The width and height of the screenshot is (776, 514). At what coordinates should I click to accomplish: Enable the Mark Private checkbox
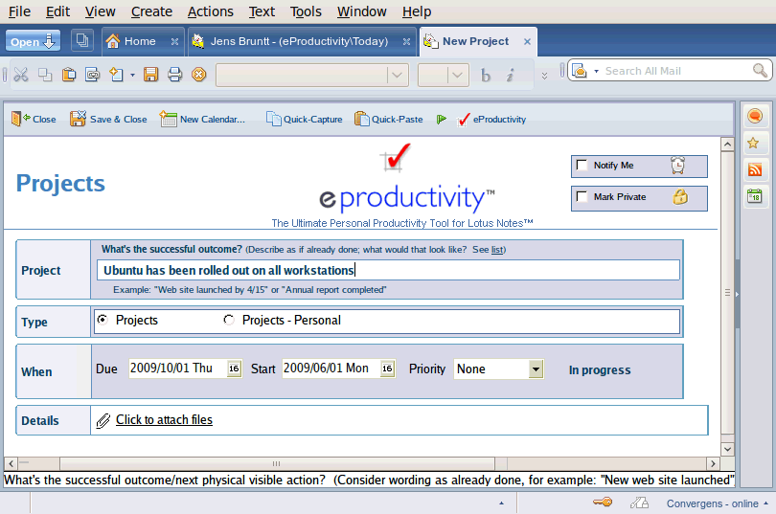pos(582,196)
